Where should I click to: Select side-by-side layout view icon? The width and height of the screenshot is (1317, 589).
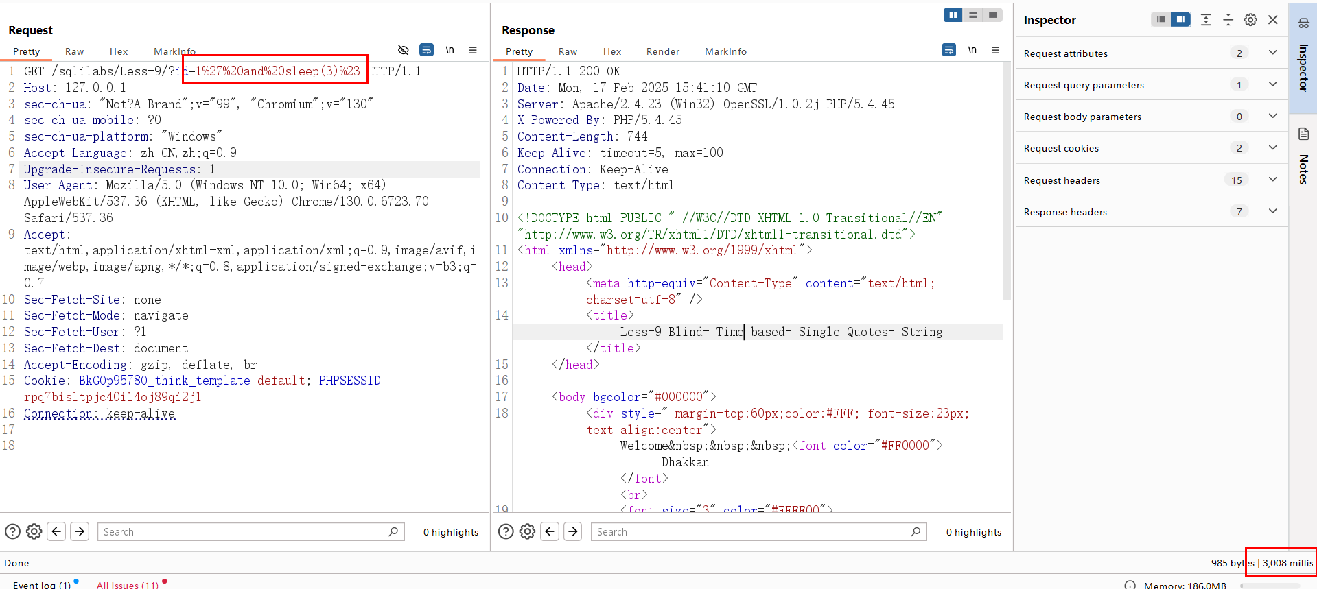pyautogui.click(x=953, y=14)
